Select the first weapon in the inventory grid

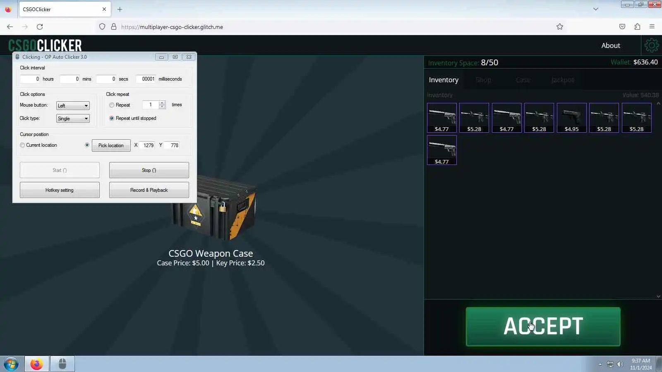(x=442, y=118)
